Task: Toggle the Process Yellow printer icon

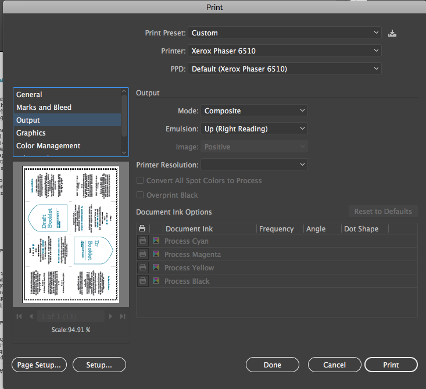Action: coord(142,268)
